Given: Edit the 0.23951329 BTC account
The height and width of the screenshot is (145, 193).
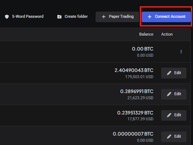Looking at the screenshot, I should click(174, 115).
